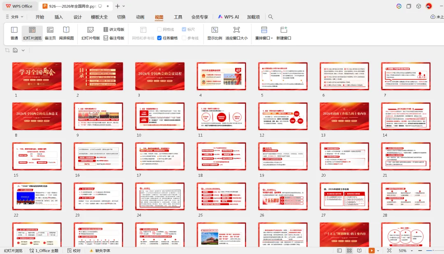Viewport: 444px width, 254px height.
Task: Click 缺失字体 missing fonts warning
Action: click(x=100, y=251)
